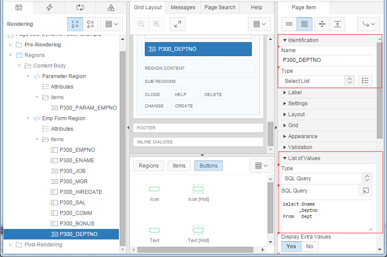Open the gallery options menu

261,166
